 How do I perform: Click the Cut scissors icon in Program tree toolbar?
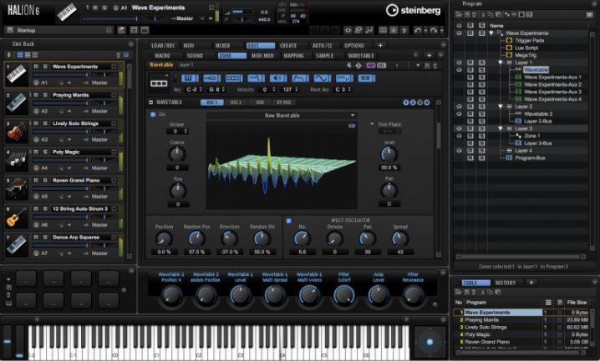coord(483,15)
